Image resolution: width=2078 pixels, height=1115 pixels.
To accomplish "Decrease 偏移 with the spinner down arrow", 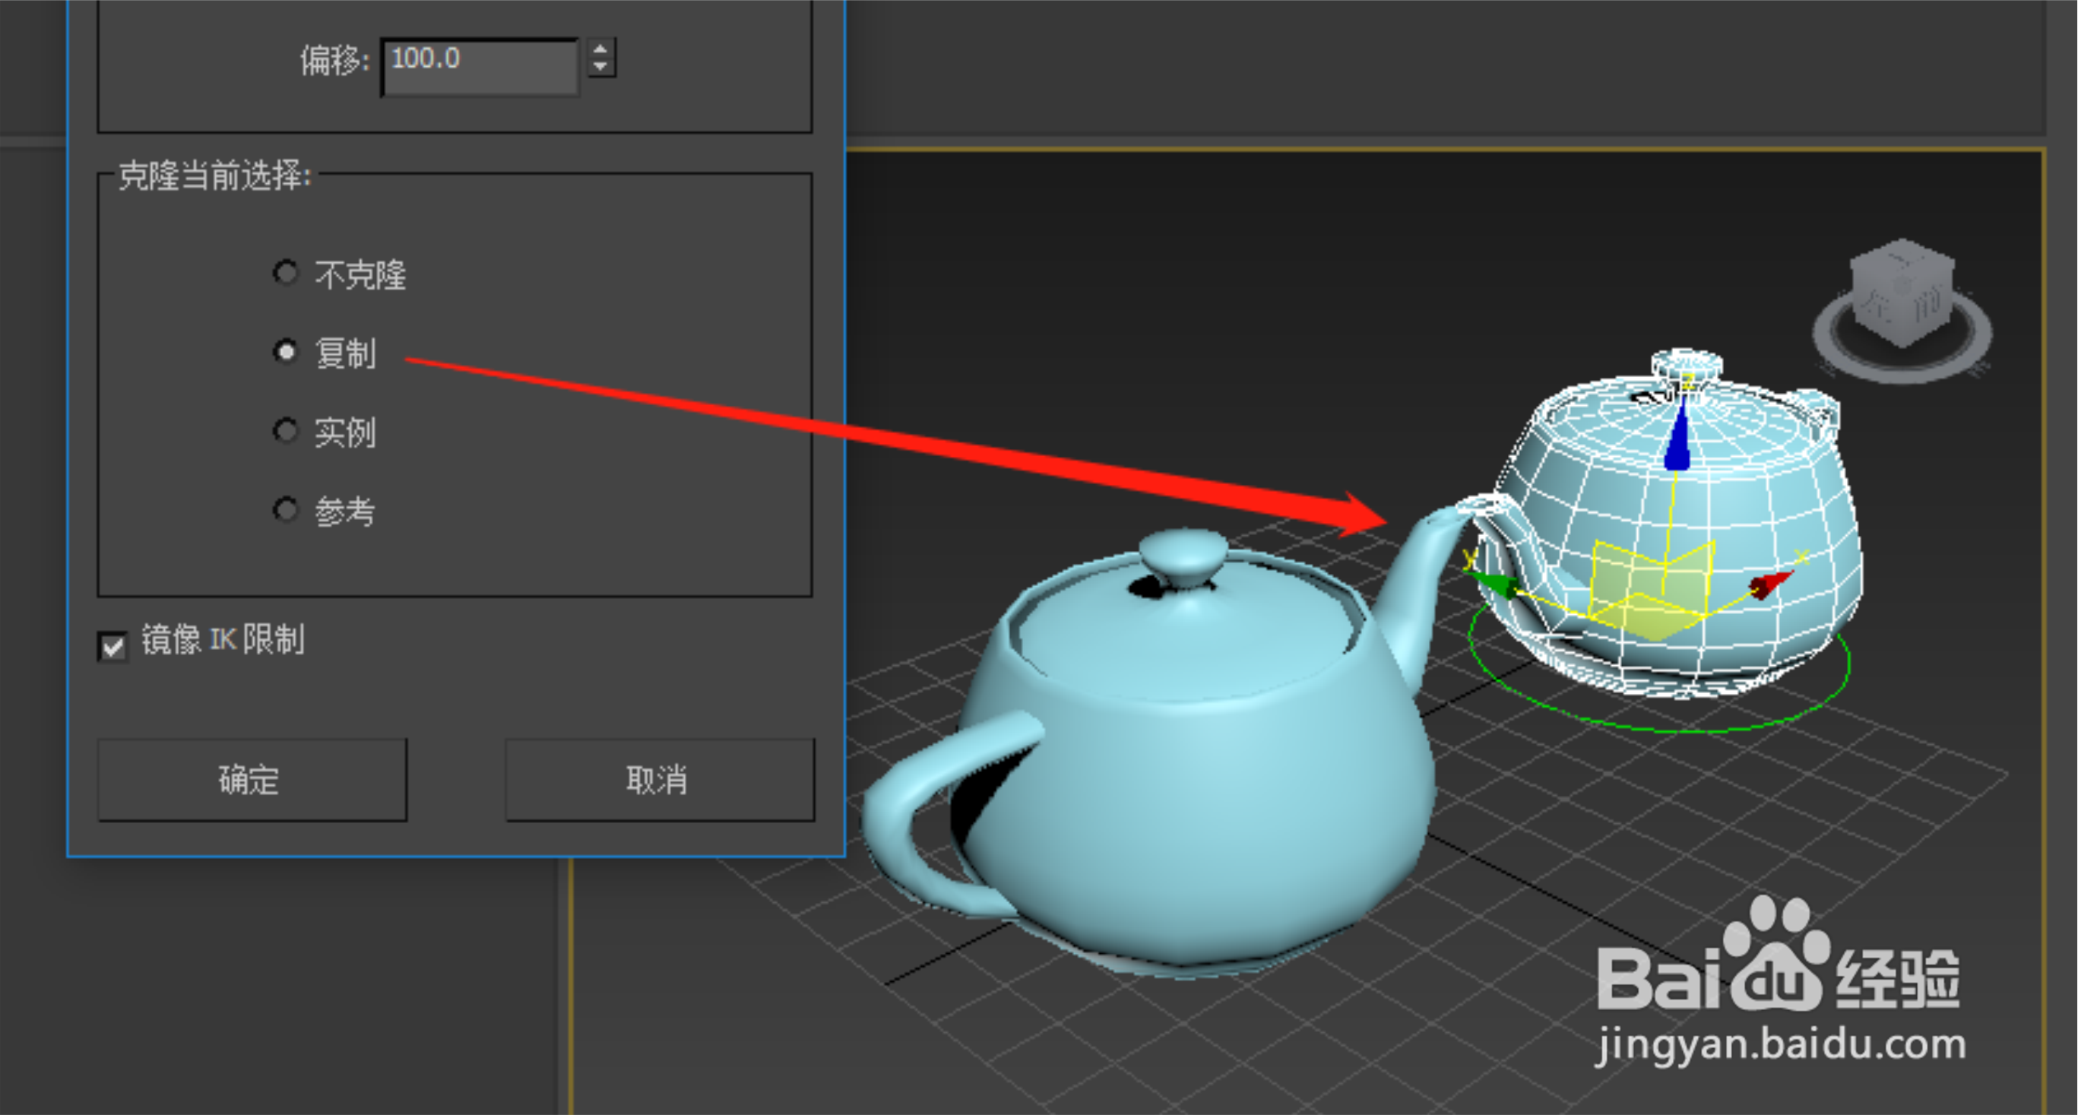I will 600,67.
